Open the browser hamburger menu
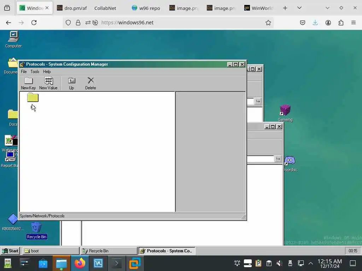362x271 pixels. (x=354, y=23)
